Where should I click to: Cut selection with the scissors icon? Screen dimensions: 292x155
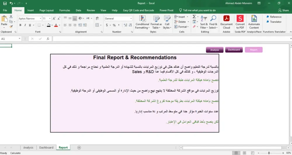coord(11,17)
